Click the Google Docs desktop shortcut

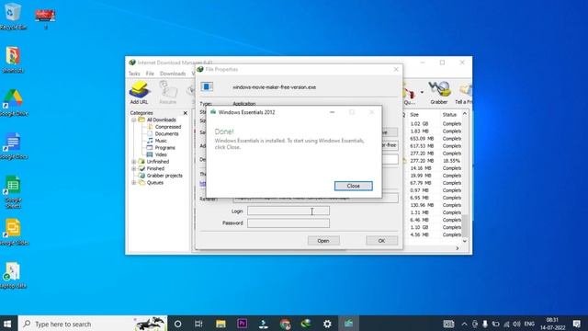tap(14, 145)
